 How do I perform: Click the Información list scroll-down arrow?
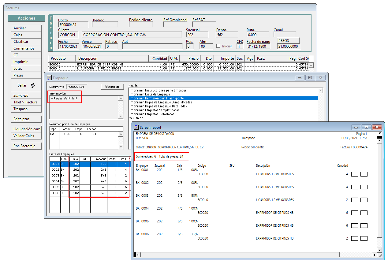coord(121,117)
